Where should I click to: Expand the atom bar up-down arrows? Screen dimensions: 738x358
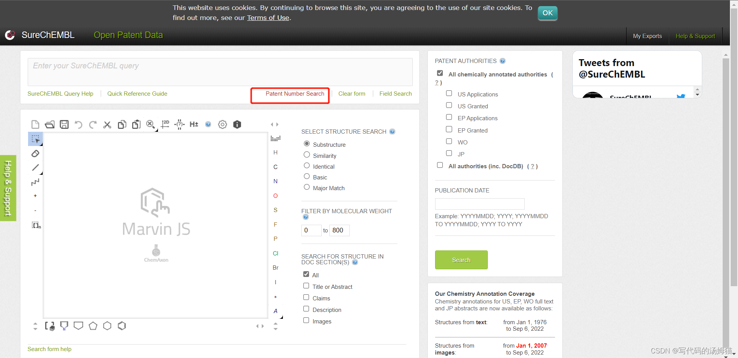(x=276, y=326)
